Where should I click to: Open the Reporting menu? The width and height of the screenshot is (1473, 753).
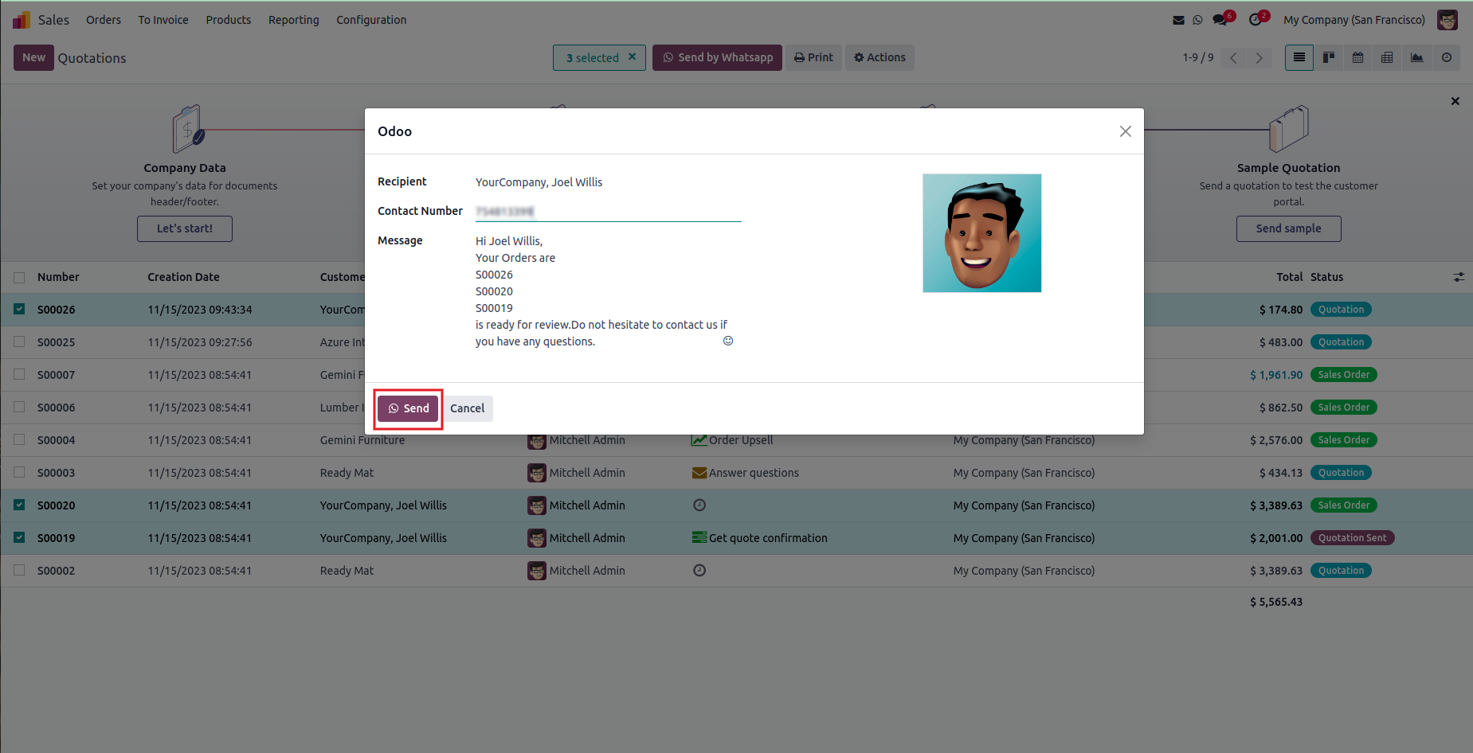coord(293,20)
